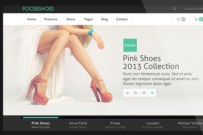
Task: Open the Pages menu item
Action: [89, 19]
